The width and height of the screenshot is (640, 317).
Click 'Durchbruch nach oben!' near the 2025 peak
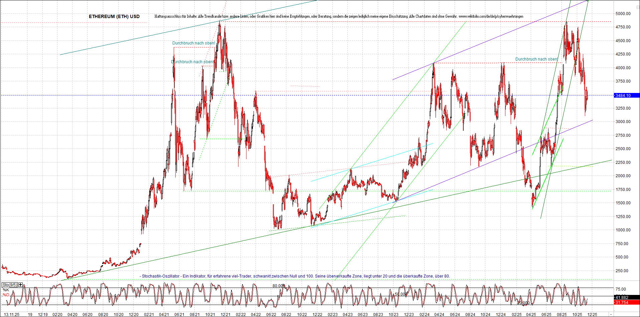[537, 59]
